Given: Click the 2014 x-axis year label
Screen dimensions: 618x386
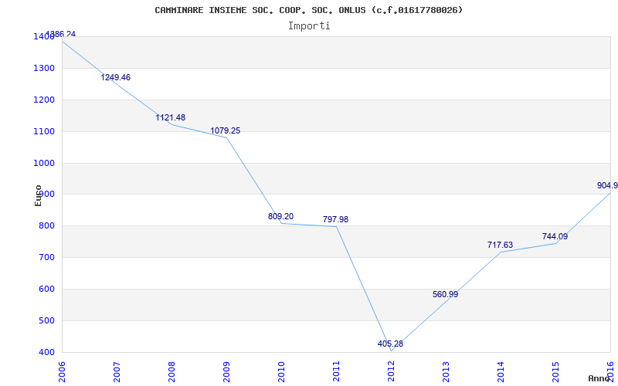Looking at the screenshot, I should coord(501,372).
